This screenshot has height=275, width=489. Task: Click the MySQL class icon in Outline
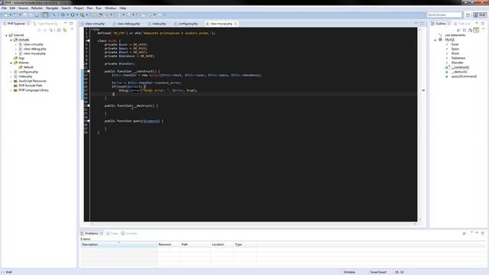point(440,40)
